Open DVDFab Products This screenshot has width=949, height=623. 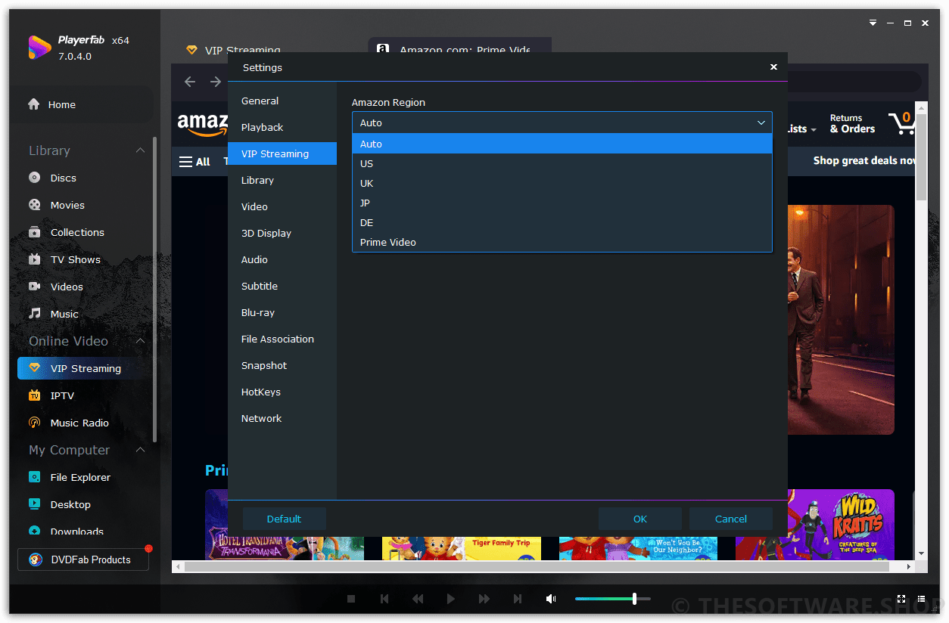(x=83, y=559)
